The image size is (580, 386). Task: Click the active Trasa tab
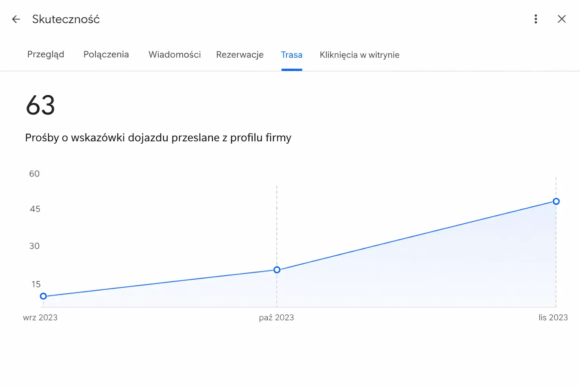[x=292, y=55]
